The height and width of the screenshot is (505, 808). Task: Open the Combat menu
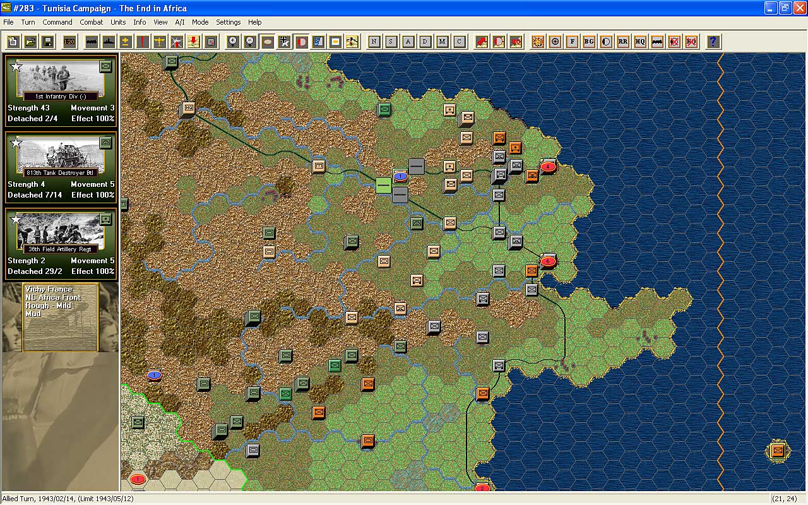click(x=91, y=22)
